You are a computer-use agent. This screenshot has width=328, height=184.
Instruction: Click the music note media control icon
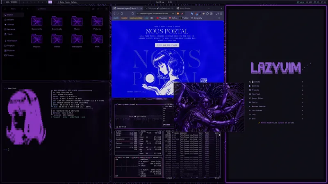coord(217,13)
